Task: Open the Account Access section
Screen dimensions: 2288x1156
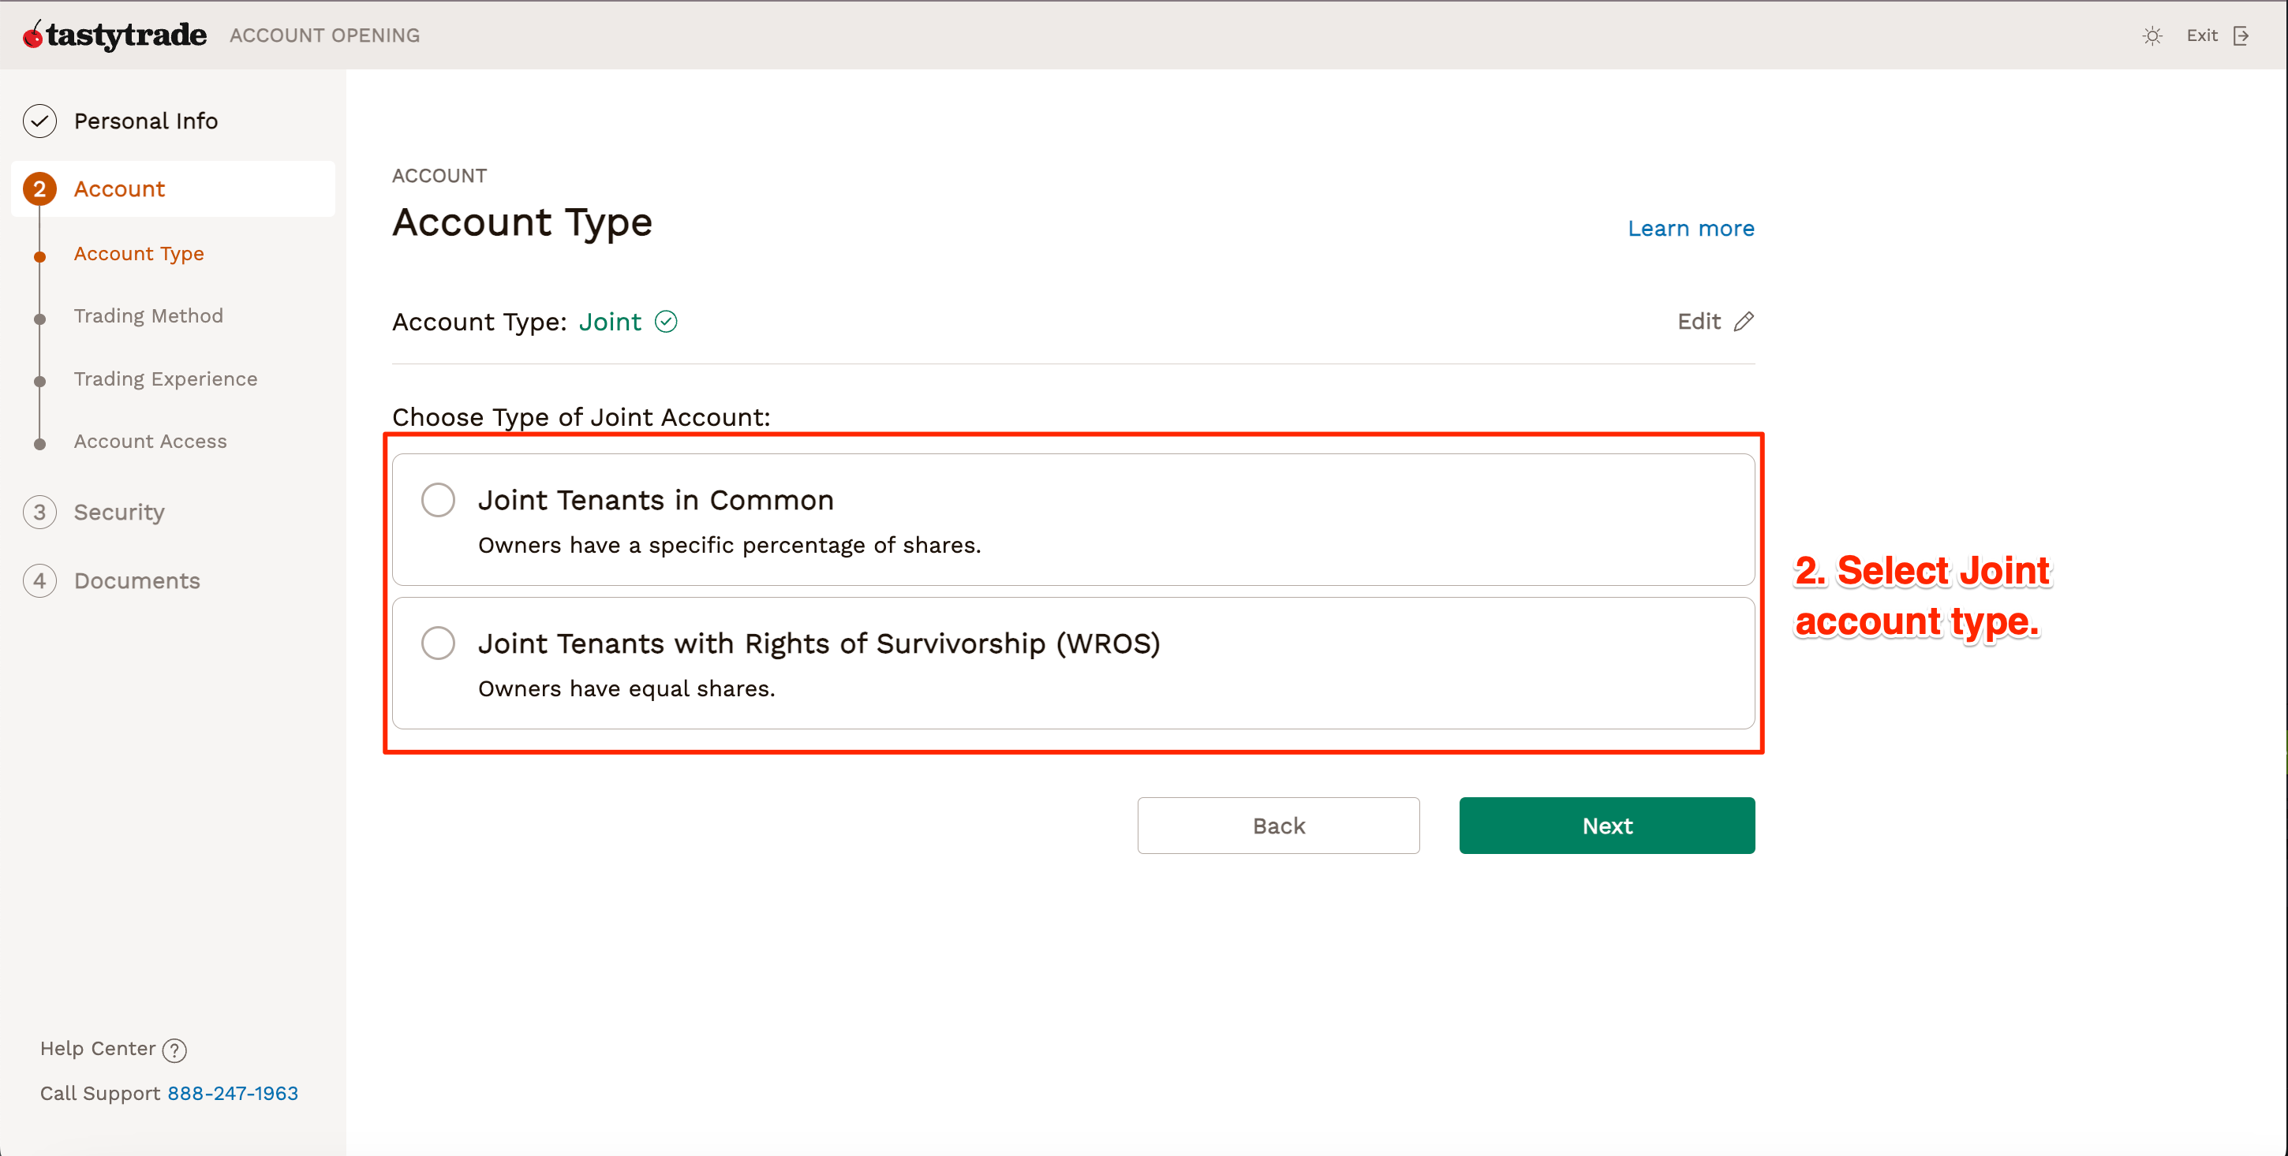Action: 149,440
